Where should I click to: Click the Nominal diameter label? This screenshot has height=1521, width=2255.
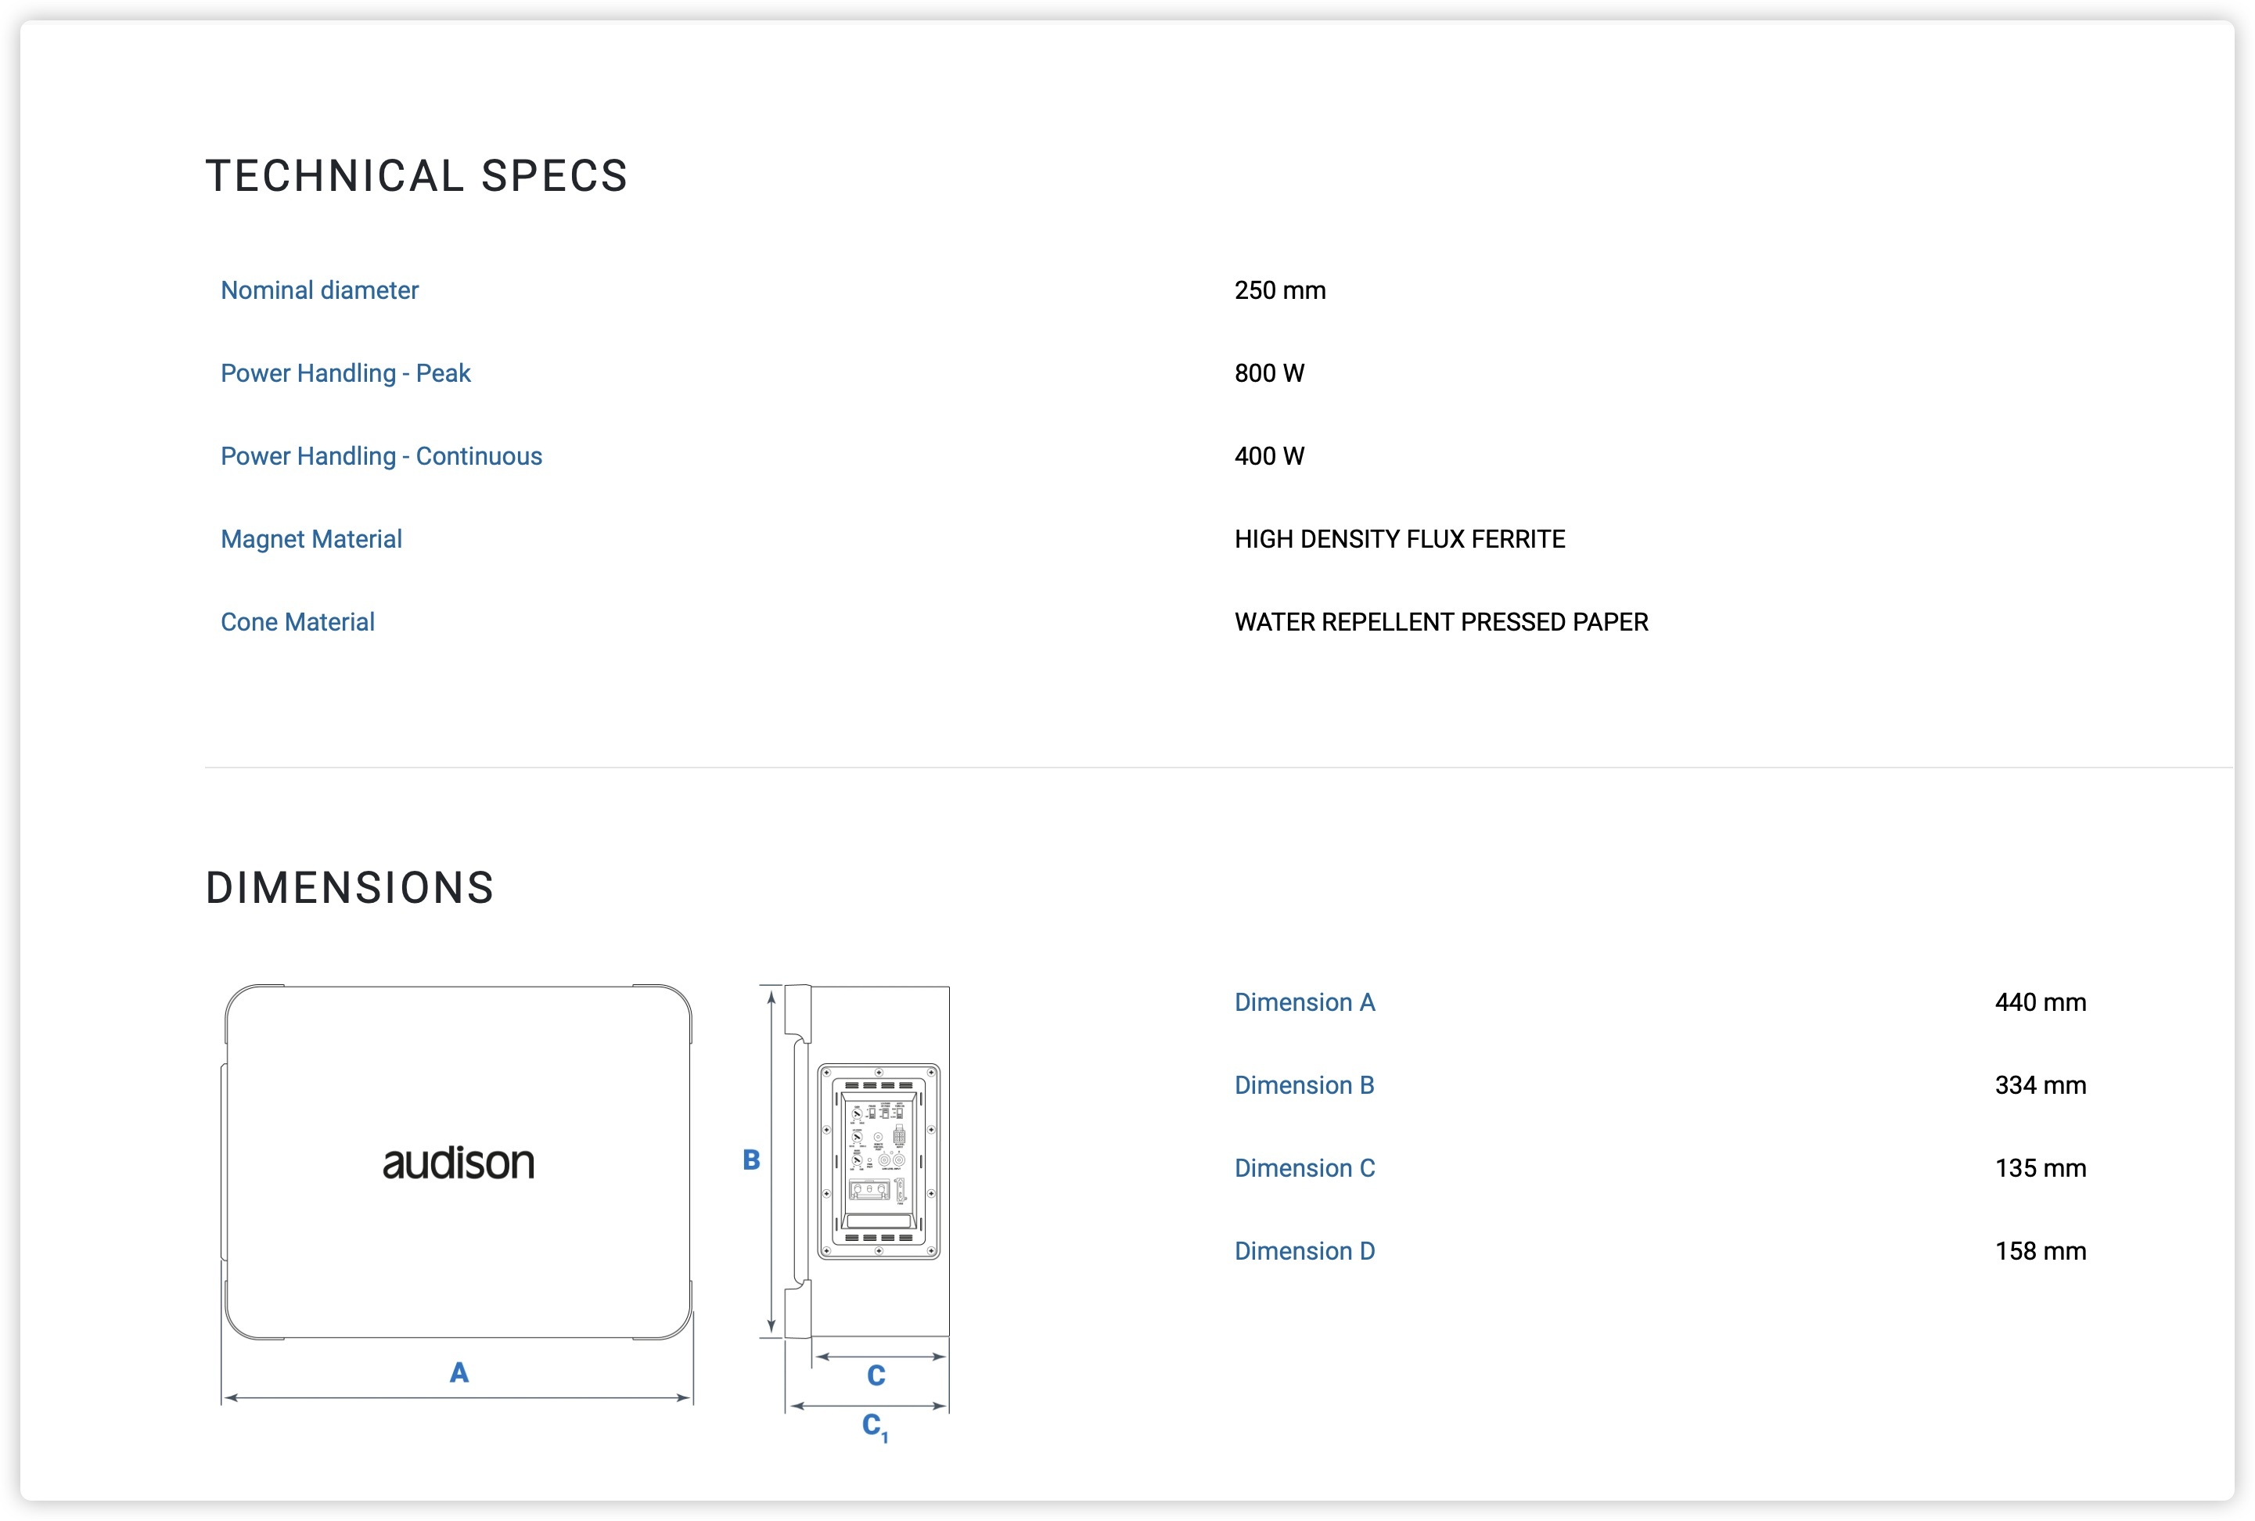(319, 290)
